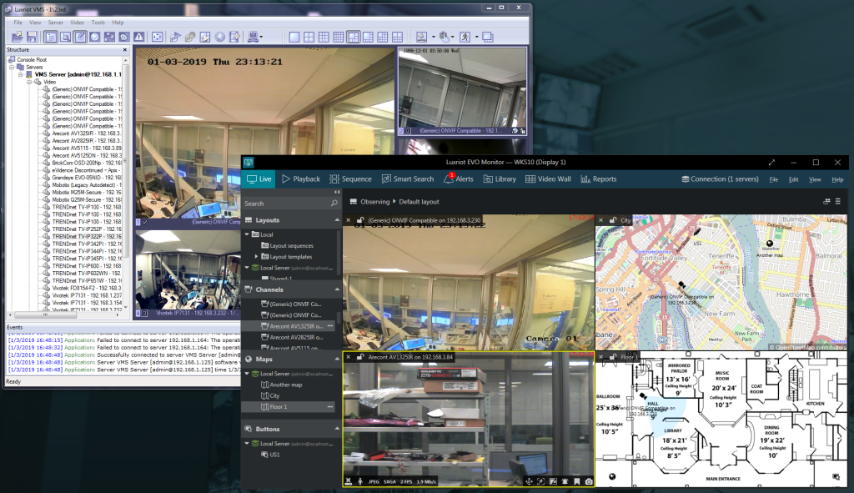Click the open file icon in Luxriot VMS toolbar
This screenshot has width=854, height=493.
(17, 37)
